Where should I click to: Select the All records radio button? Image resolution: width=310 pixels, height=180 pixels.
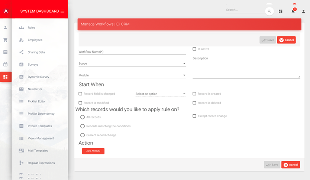coord(83,117)
